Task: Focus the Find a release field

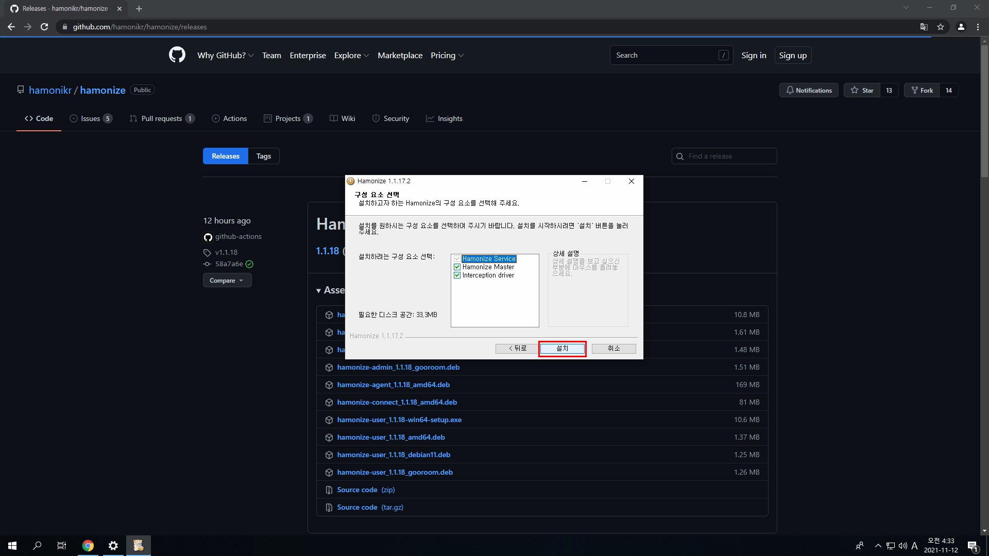Action: point(724,156)
